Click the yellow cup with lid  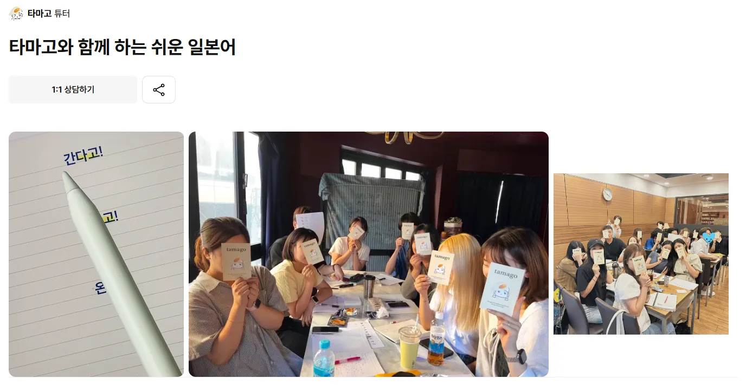[409, 347]
